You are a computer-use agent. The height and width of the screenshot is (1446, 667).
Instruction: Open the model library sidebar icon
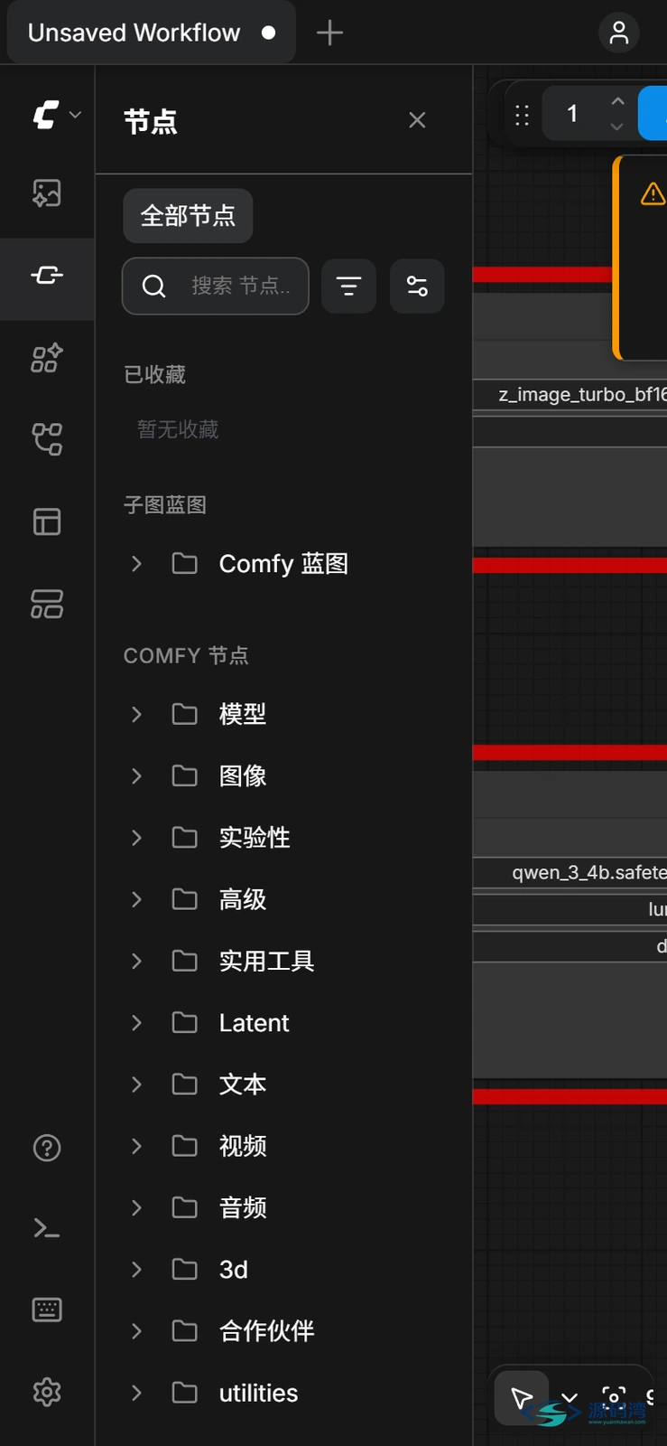pos(47,358)
